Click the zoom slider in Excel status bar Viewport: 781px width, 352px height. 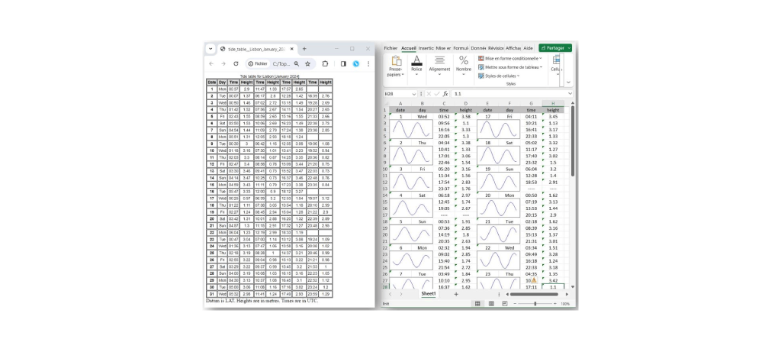coord(535,303)
